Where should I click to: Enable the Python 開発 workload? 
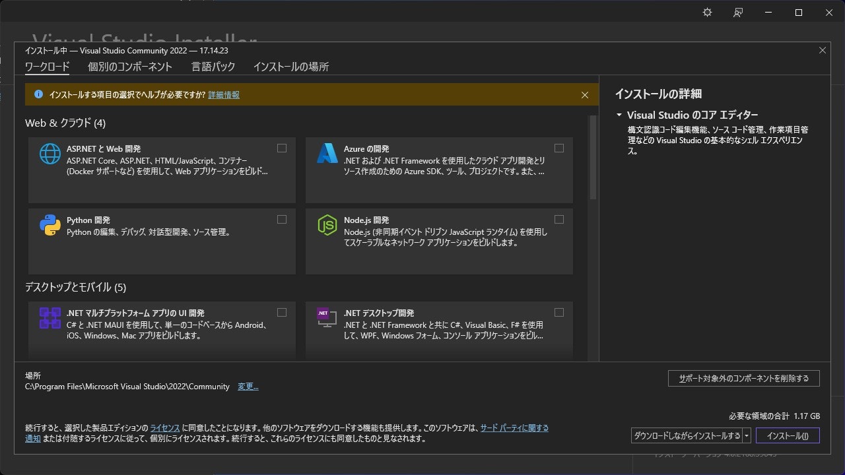[x=282, y=219]
